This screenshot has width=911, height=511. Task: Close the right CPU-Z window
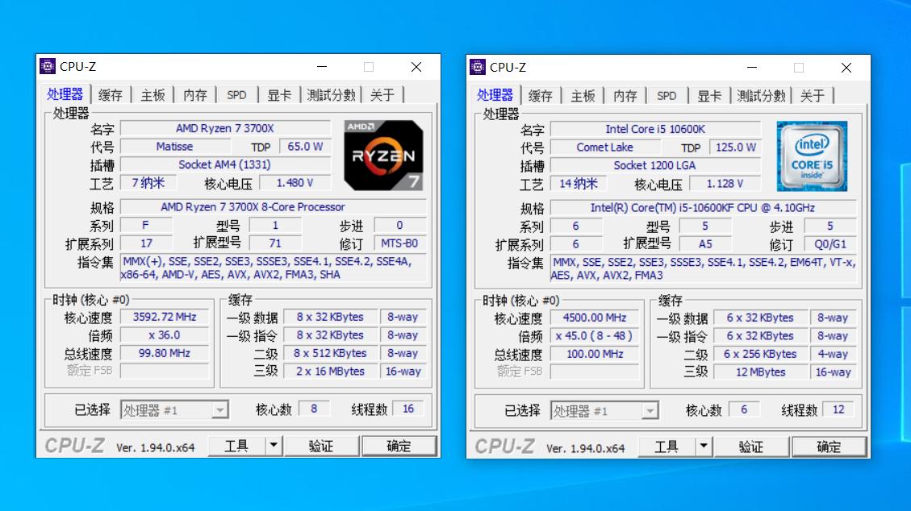tap(846, 67)
